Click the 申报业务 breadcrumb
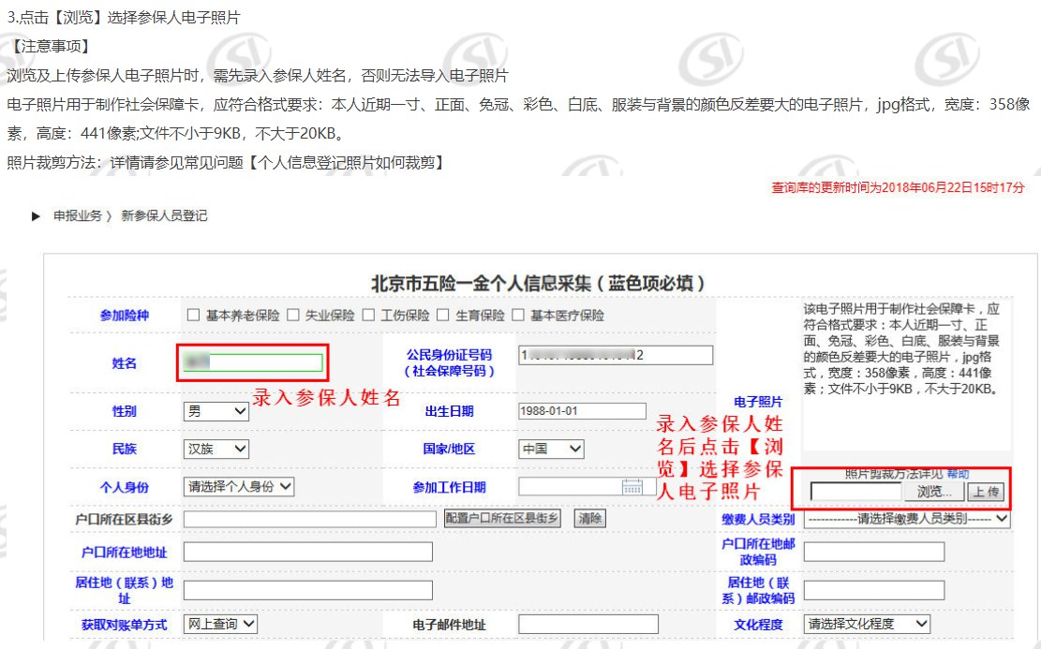1041x649 pixels. 78,216
